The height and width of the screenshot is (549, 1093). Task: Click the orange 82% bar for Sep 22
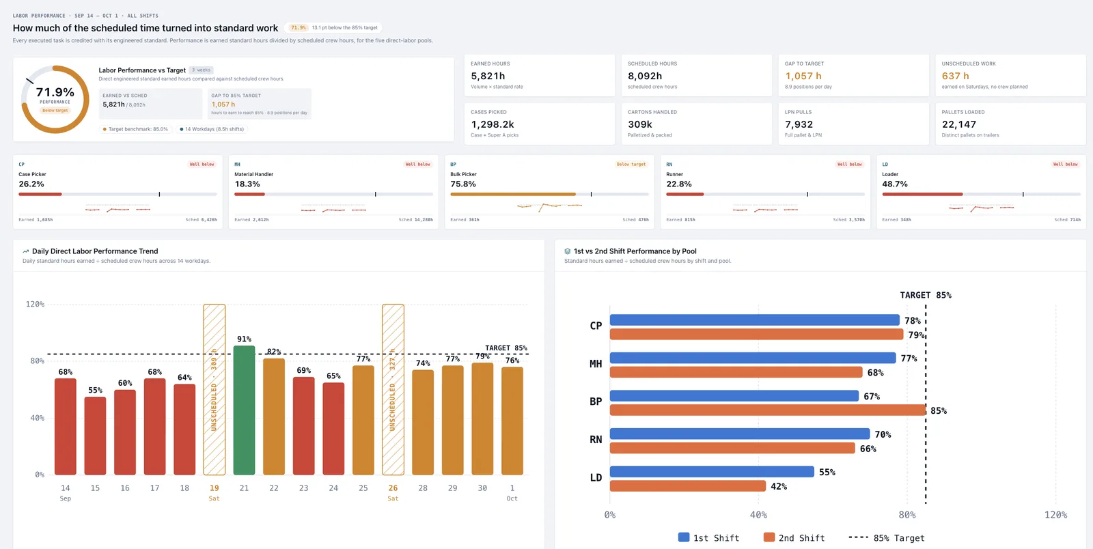click(274, 417)
